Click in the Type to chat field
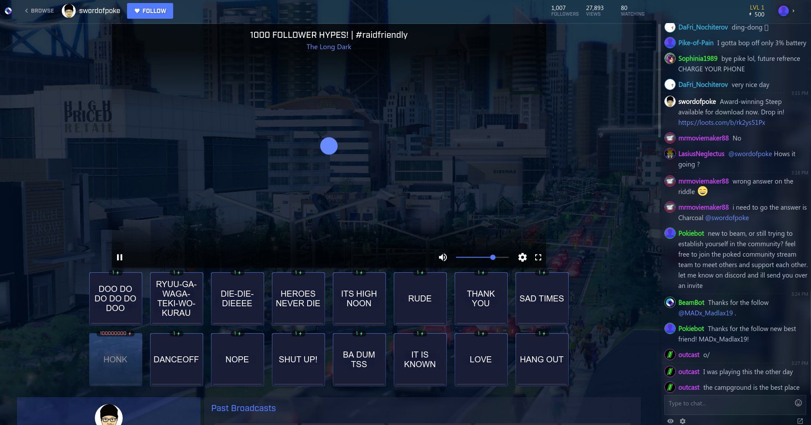Viewport: 811px width, 425px height. pyautogui.click(x=730, y=404)
